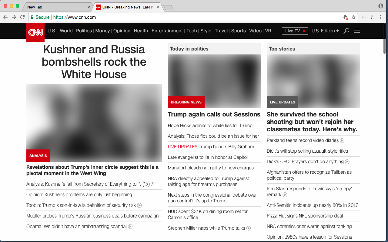Click the gray LIVE UPDATES badge on the image

(x=283, y=102)
